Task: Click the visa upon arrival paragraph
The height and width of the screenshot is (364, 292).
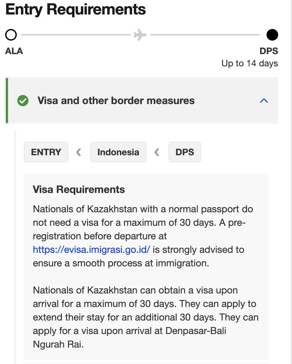Action: 146,317
